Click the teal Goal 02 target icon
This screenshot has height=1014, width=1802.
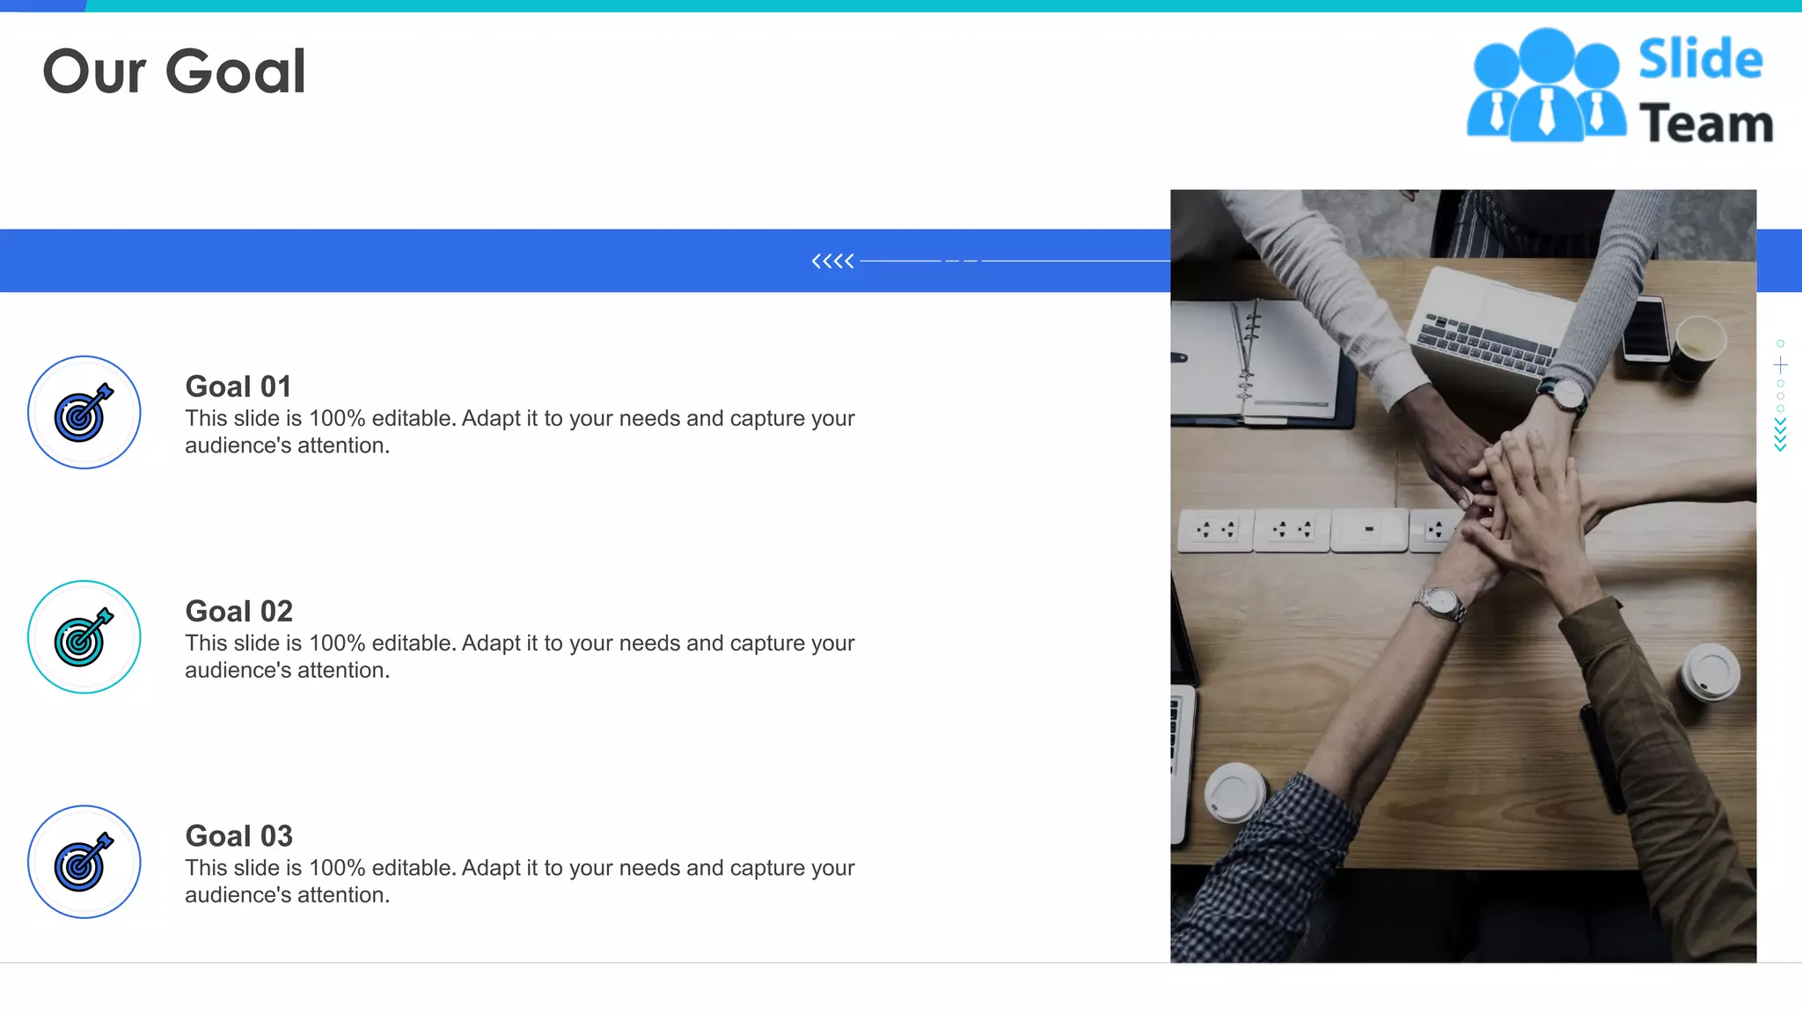click(84, 636)
